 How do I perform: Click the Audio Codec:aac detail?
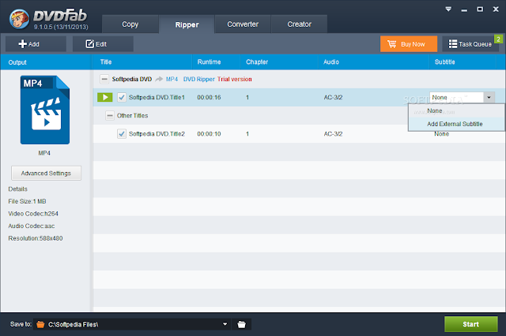coord(32,226)
